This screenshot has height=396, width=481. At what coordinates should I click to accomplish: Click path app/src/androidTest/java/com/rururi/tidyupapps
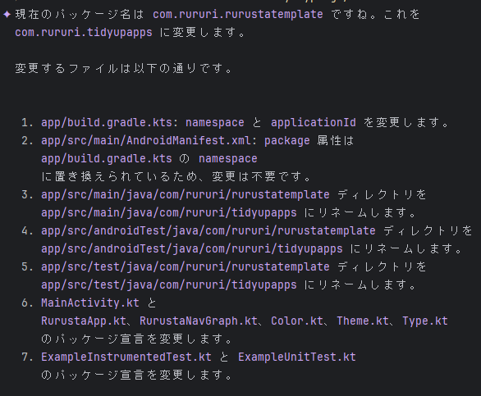click(x=192, y=249)
